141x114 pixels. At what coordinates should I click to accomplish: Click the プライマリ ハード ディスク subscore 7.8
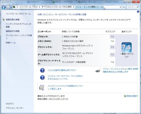pos(112,62)
